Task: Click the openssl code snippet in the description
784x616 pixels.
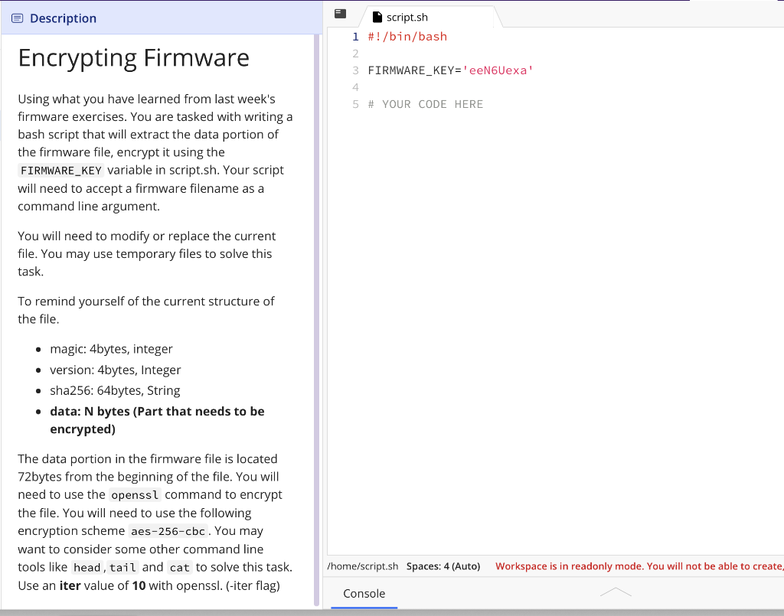Action: tap(135, 495)
